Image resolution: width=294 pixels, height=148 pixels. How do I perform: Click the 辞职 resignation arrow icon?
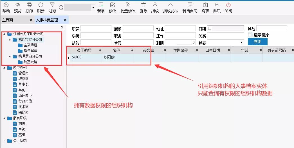pos(217,5)
